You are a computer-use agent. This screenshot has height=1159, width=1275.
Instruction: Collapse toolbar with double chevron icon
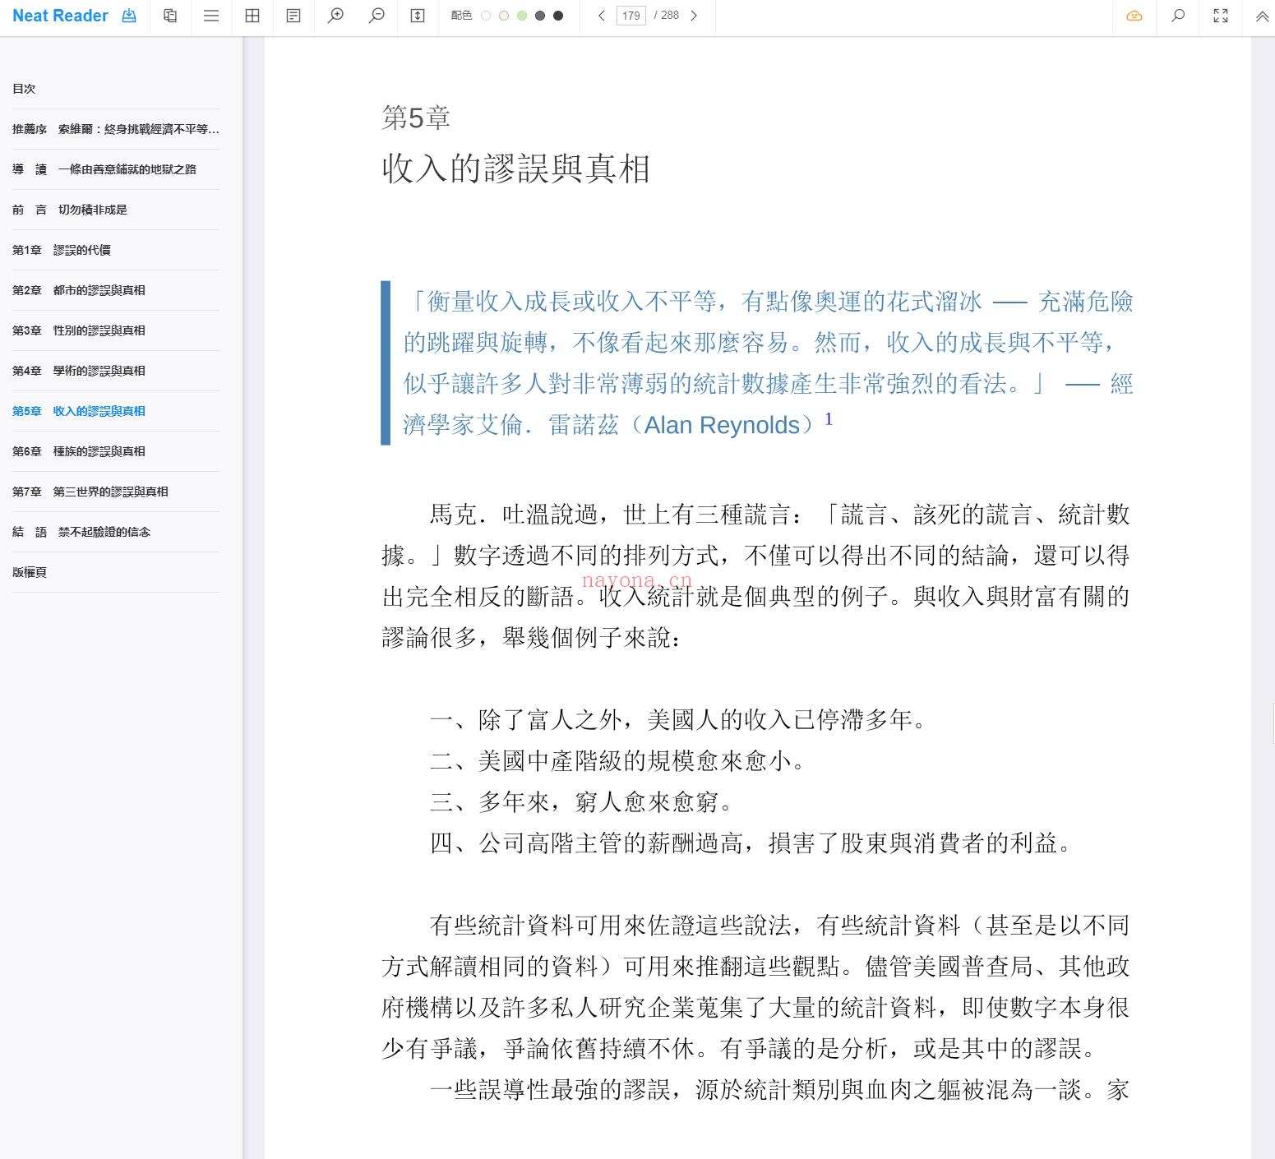point(1262,16)
